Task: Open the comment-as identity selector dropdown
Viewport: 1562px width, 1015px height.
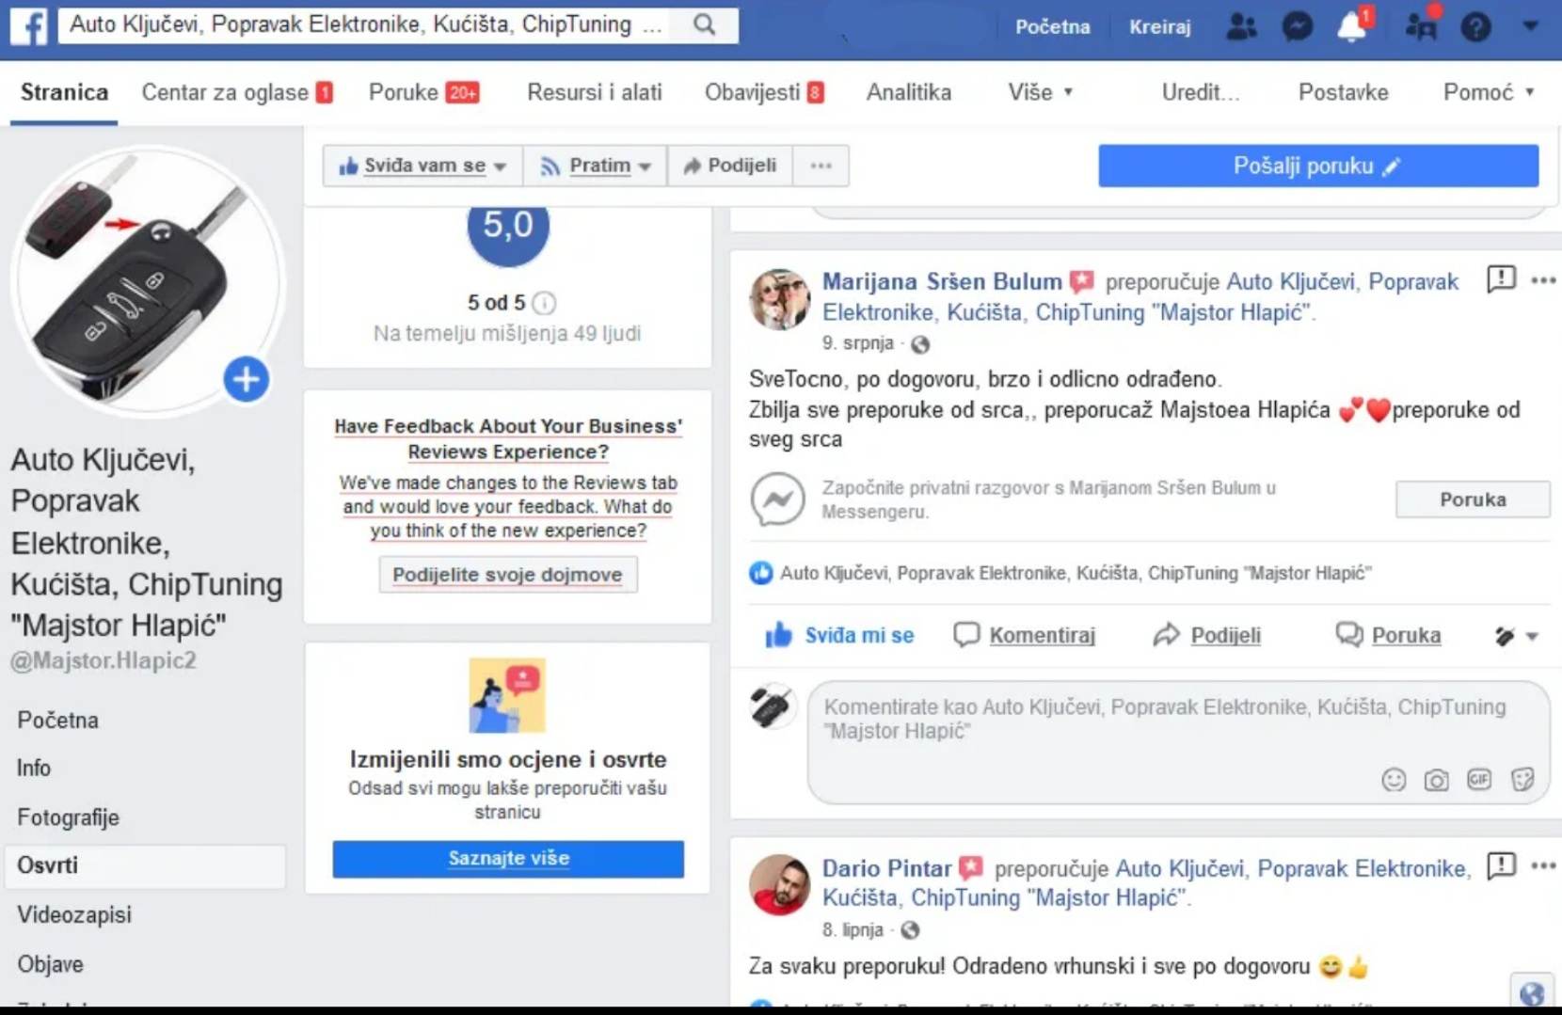Action: pos(1516,637)
